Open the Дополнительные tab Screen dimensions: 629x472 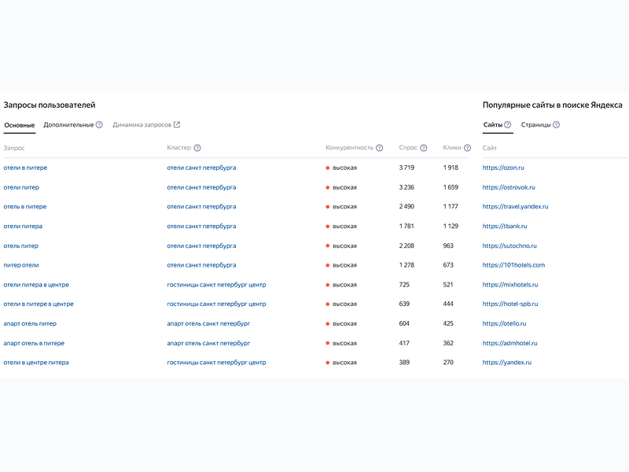click(x=68, y=125)
